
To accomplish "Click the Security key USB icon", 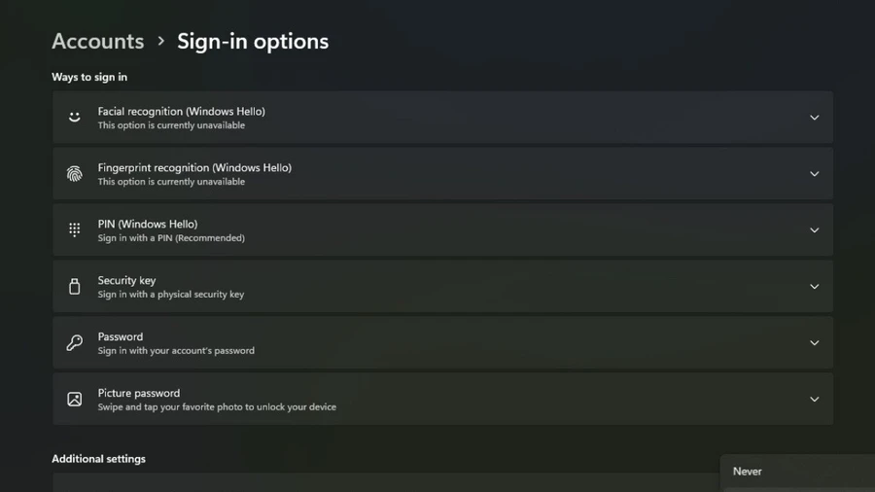I will [x=74, y=286].
